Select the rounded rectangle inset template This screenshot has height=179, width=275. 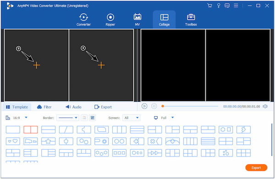tap(102, 130)
